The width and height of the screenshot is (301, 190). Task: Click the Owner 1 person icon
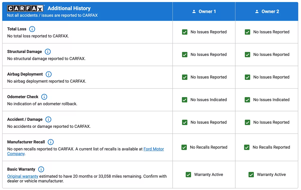[x=194, y=11]
